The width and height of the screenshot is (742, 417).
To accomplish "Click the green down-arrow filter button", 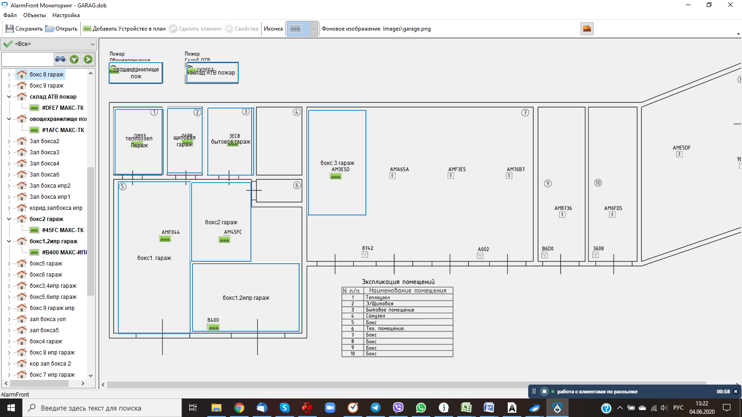I will pos(74,59).
